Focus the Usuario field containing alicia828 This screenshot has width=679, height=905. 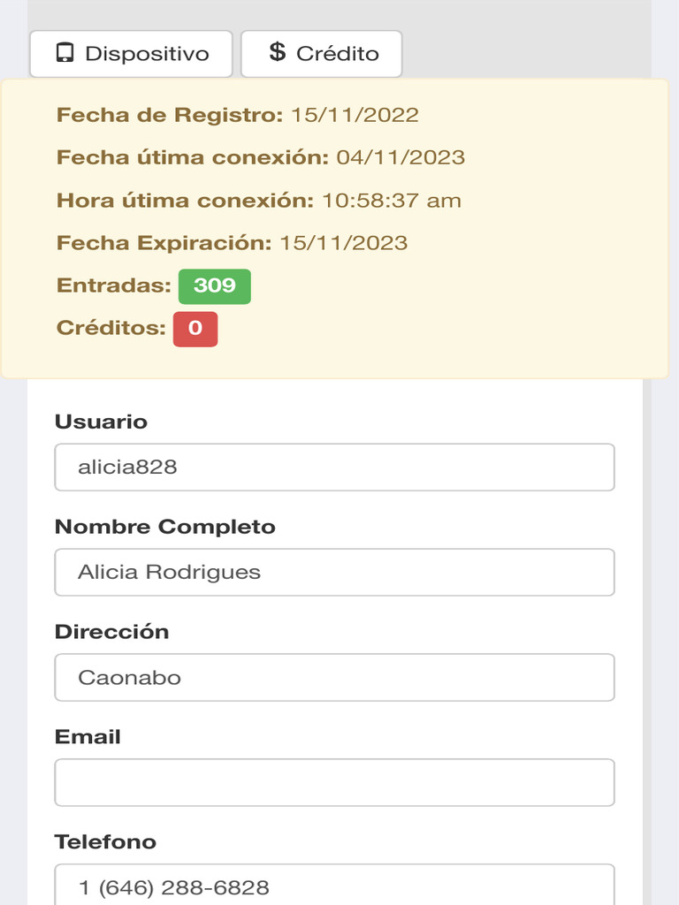click(x=334, y=468)
